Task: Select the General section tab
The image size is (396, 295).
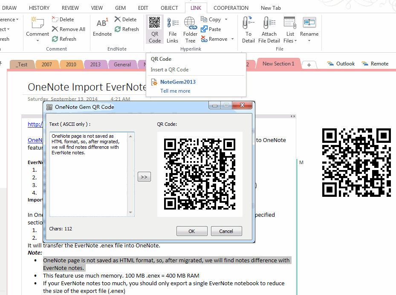Action: coord(122,65)
